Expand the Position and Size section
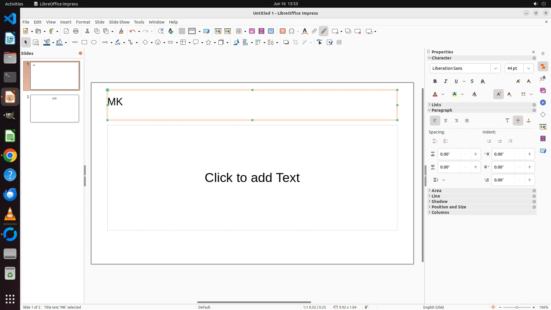This screenshot has width=551, height=310. 449,207
